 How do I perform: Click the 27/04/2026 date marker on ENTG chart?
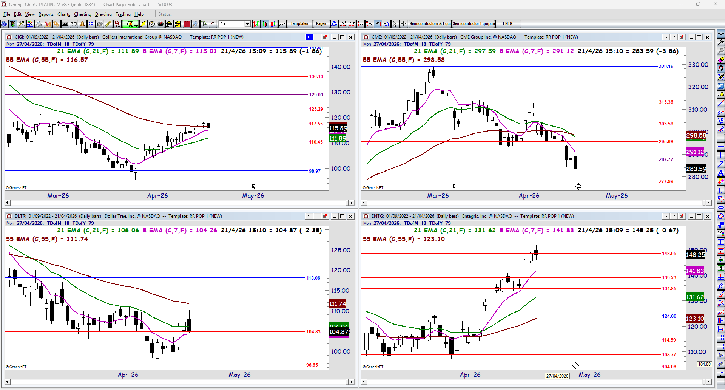point(557,376)
